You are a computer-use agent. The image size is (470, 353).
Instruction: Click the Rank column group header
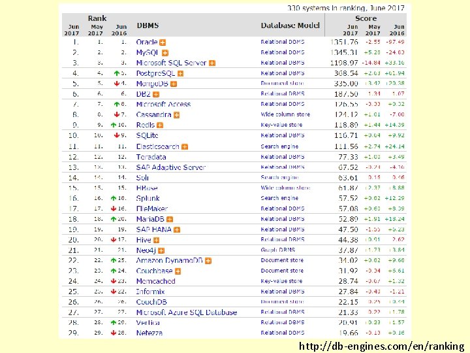(97, 18)
